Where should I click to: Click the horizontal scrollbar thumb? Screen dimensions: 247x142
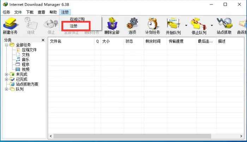(x=132, y=136)
